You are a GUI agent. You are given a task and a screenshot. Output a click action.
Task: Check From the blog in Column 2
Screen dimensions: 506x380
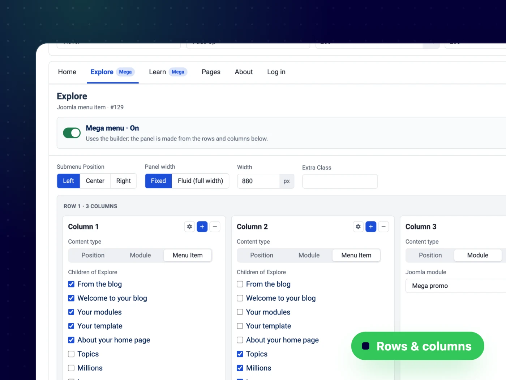240,284
